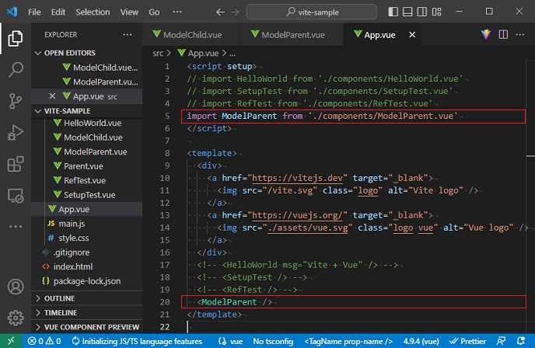535x348 pixels.
Task: Toggle the primary side bar layout icon
Action: 393,12
